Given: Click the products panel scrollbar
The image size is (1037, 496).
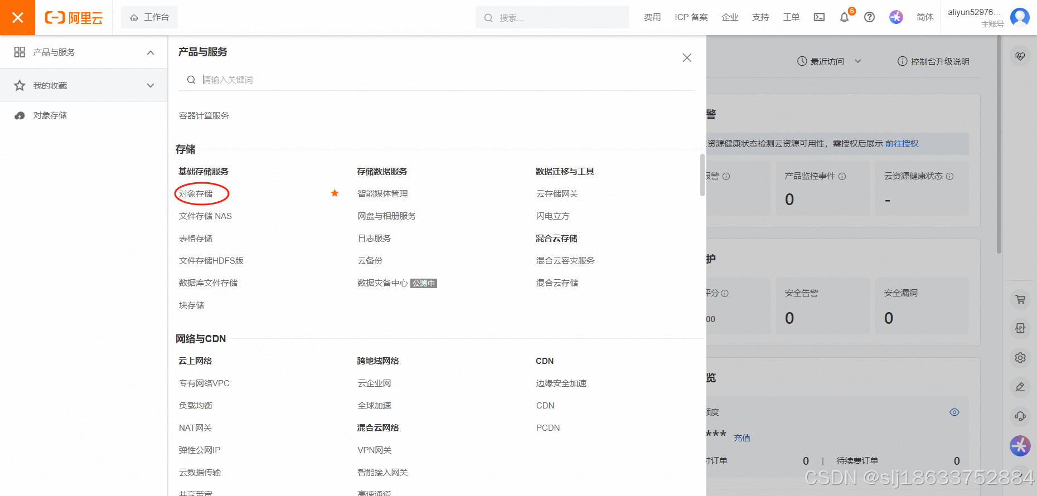Looking at the screenshot, I should (702, 175).
